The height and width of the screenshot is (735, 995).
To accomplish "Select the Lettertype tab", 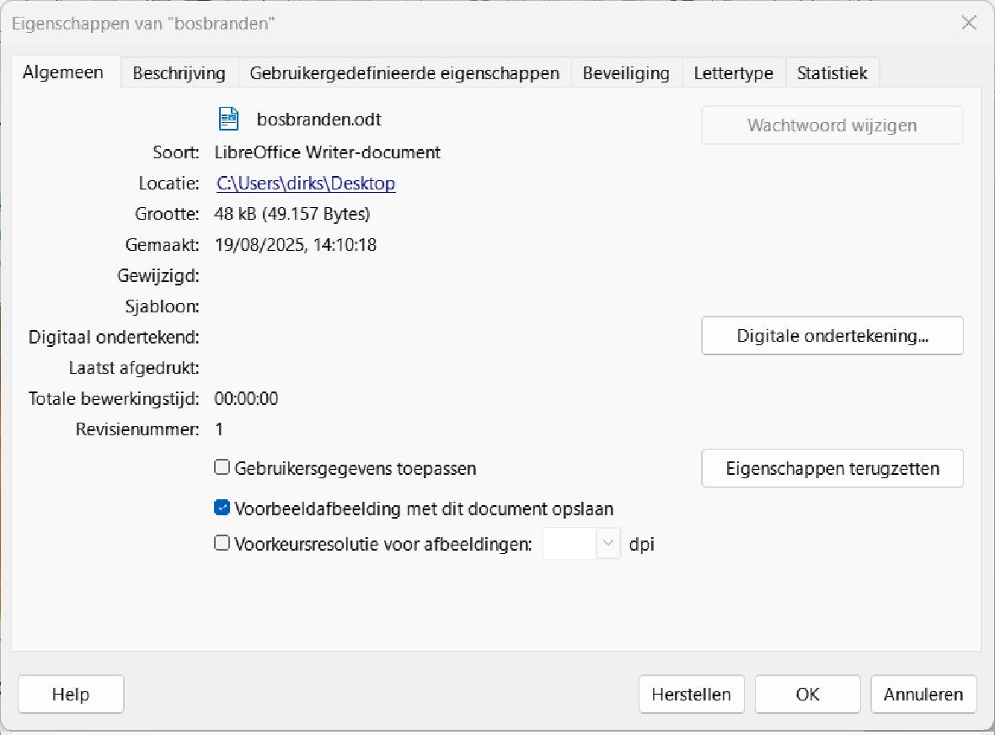I will pos(733,73).
